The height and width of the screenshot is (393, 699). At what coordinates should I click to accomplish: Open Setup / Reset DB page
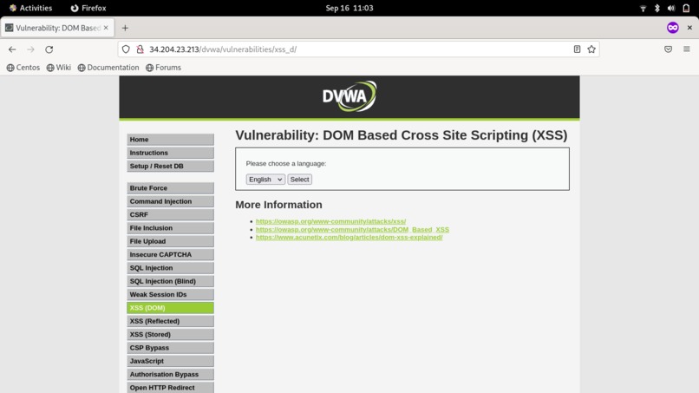[170, 167]
